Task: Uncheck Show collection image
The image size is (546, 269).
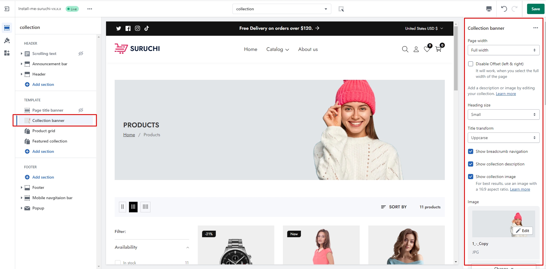Action: click(x=471, y=177)
